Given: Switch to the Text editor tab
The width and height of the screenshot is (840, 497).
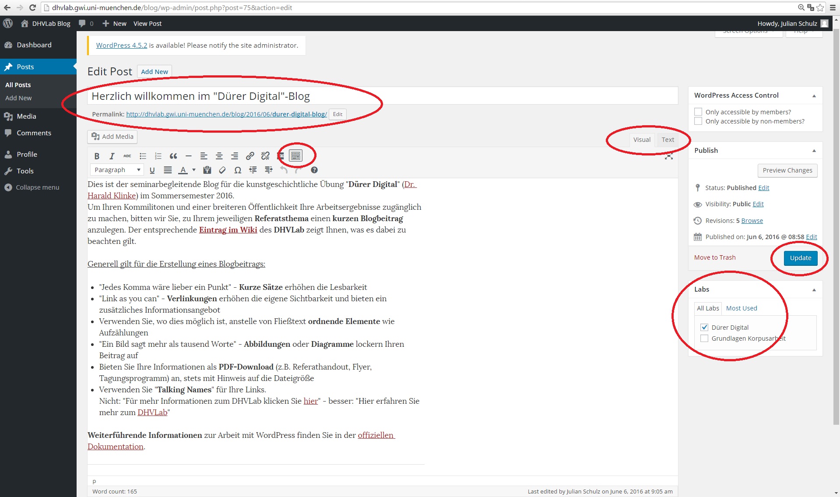Looking at the screenshot, I should point(668,140).
